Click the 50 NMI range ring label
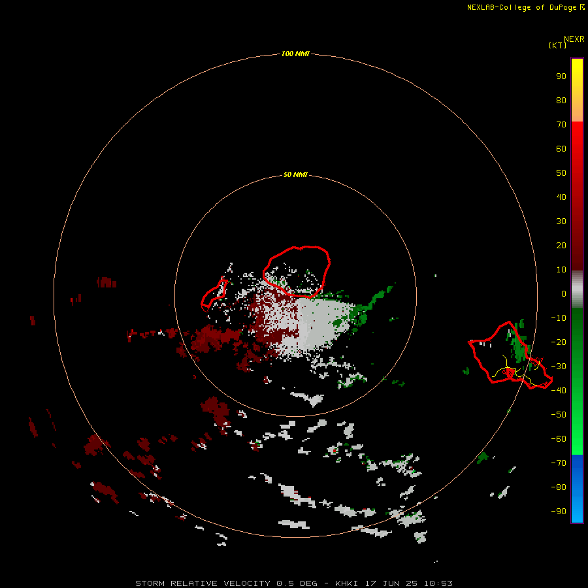Viewport: 588px width, 588px height. (x=295, y=174)
